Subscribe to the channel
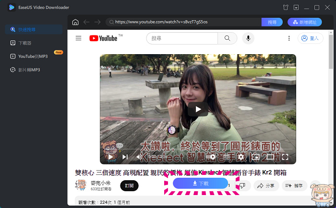This screenshot has width=336, height=208. (x=129, y=185)
